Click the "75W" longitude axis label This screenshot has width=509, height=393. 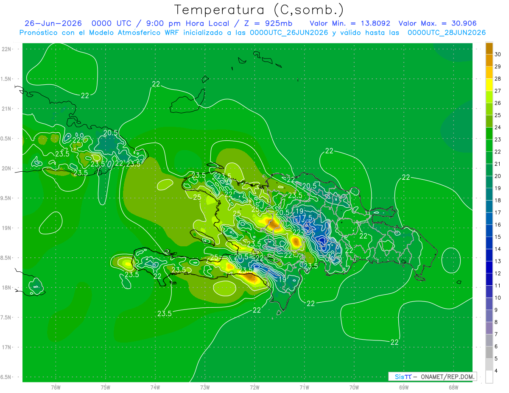[106, 387]
